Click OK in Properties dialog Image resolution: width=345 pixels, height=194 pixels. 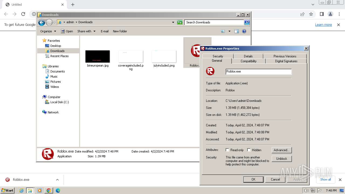pos(253,179)
